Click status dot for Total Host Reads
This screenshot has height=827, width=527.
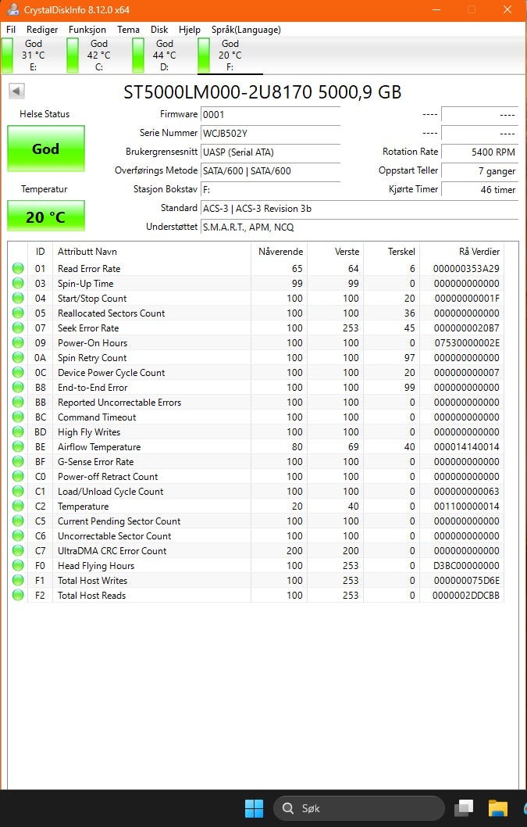coord(19,595)
